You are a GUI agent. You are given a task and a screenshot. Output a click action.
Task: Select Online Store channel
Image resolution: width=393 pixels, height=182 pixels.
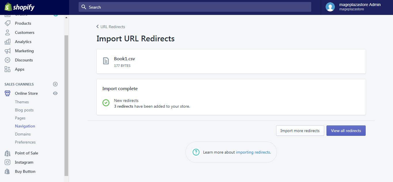coord(26,93)
